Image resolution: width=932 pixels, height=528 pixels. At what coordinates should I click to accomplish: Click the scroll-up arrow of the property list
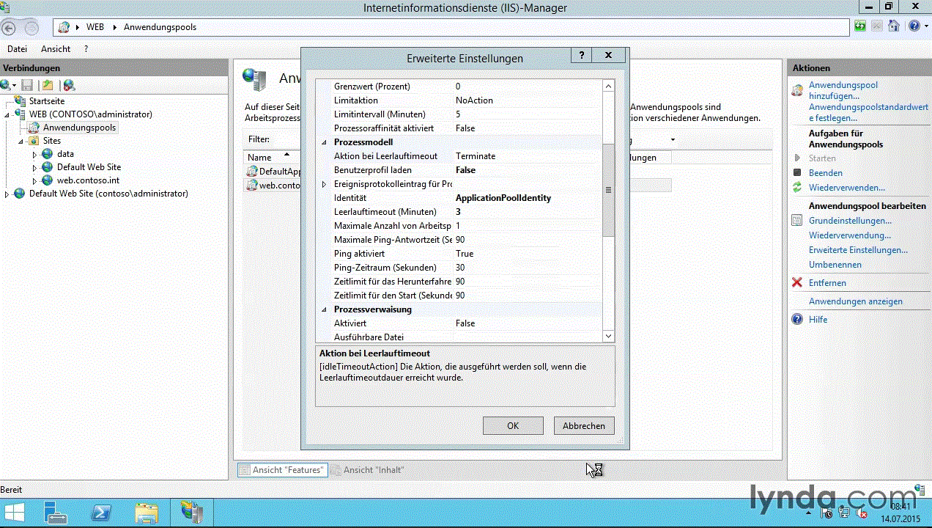coord(608,86)
